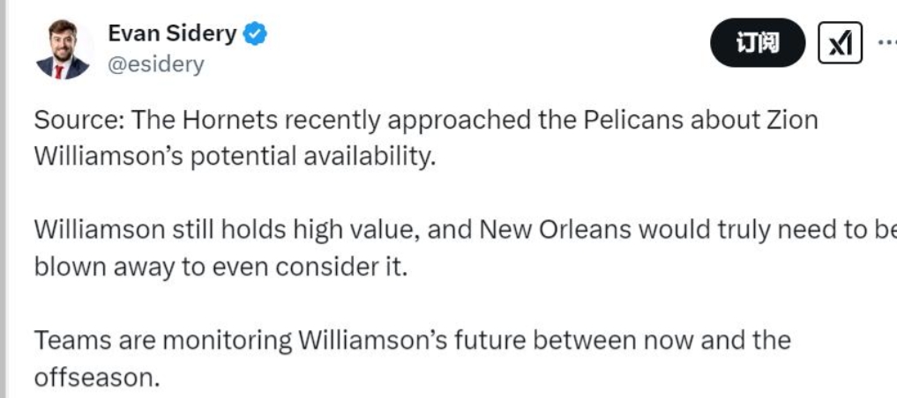Viewport: 897px width, 398px height.
Task: Visit the @esidery handle link
Action: coord(155,64)
